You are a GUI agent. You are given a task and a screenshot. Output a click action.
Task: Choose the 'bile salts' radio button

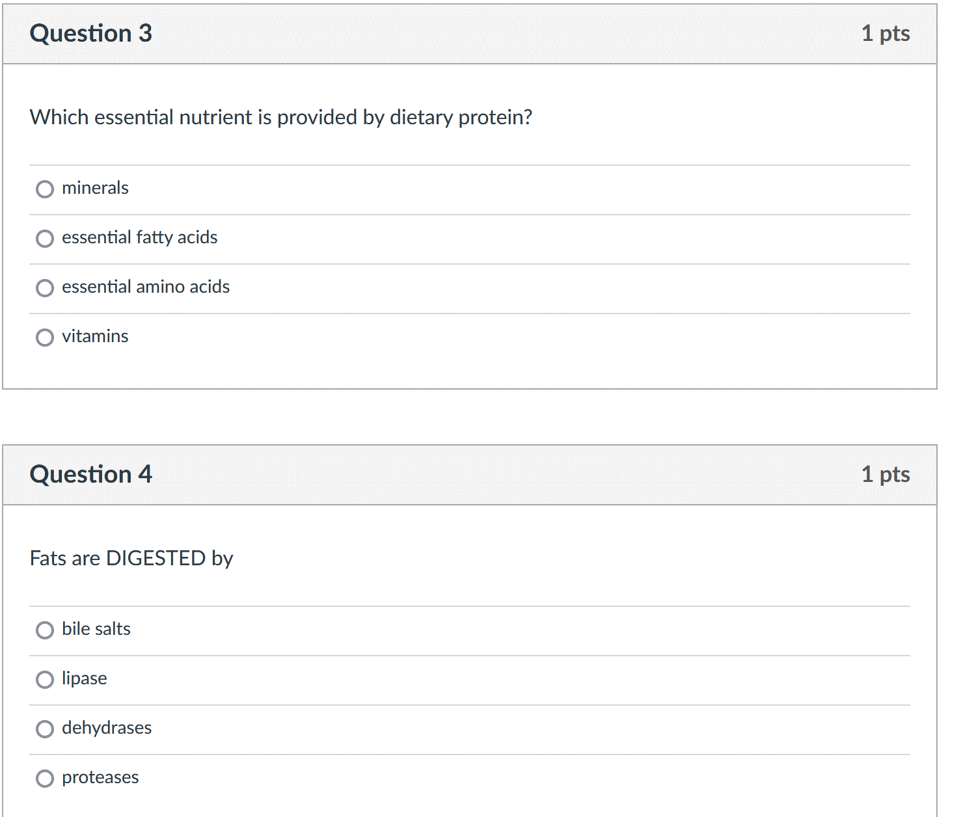[x=45, y=630]
